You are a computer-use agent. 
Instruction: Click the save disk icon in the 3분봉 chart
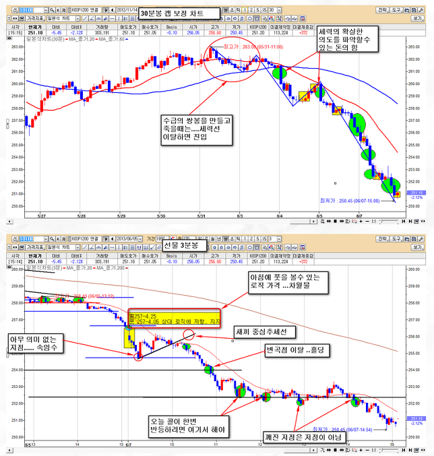(414, 238)
